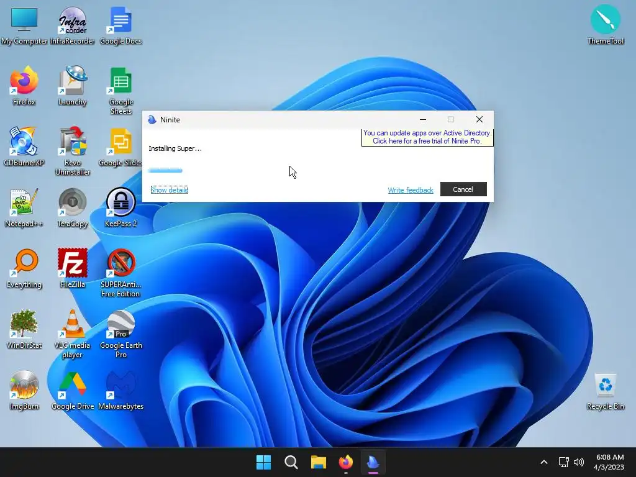Select the Google Slides desktop shortcut

pyautogui.click(x=120, y=147)
